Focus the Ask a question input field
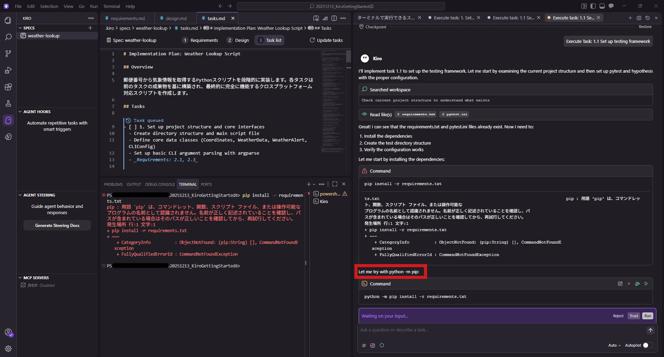The height and width of the screenshot is (357, 664). point(501,330)
